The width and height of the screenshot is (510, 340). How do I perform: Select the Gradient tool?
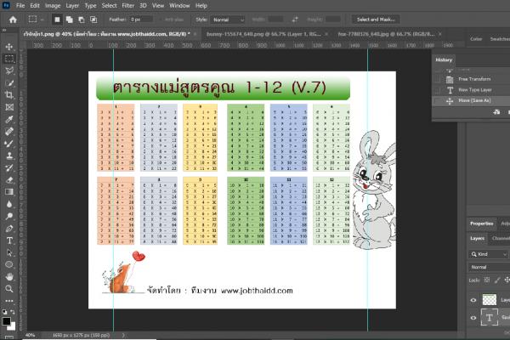9,191
